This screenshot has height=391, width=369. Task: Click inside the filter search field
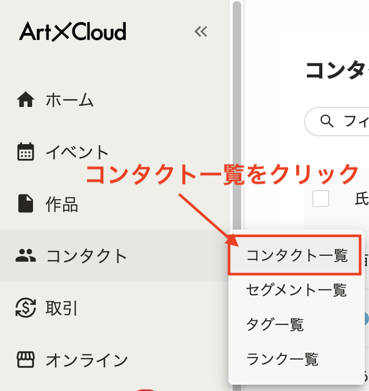pos(337,122)
